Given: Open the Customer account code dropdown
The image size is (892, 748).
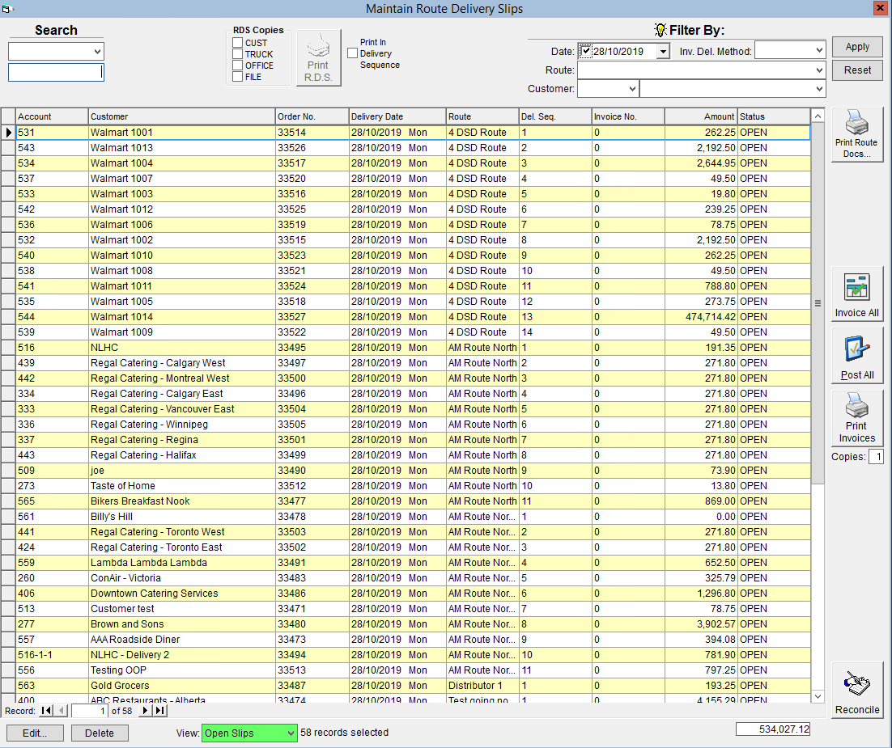Looking at the screenshot, I should click(x=632, y=89).
